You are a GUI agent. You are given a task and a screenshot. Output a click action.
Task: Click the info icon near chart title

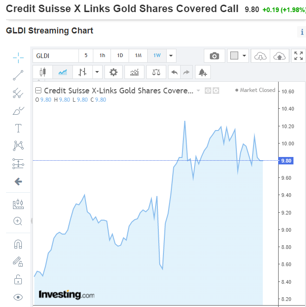pos(302,32)
